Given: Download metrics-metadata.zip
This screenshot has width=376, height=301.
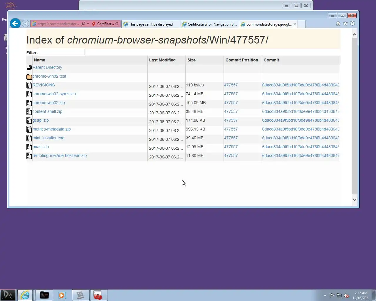Looking at the screenshot, I should pyautogui.click(x=51, y=129).
